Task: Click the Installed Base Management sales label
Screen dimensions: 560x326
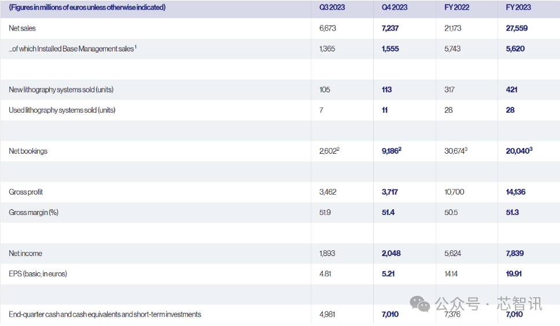Action: tap(72, 49)
